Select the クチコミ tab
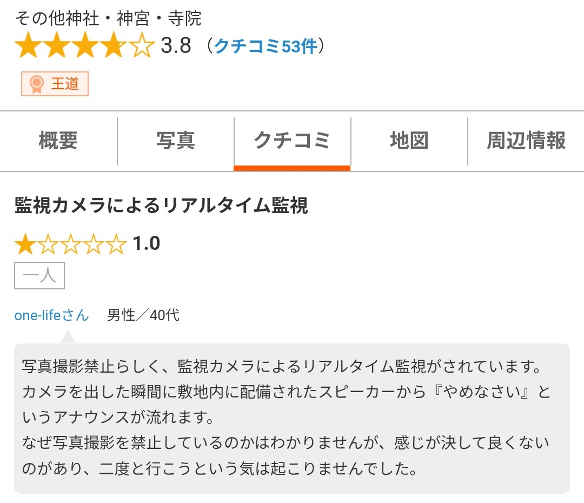Screen dimensions: 584x503 click(x=292, y=141)
